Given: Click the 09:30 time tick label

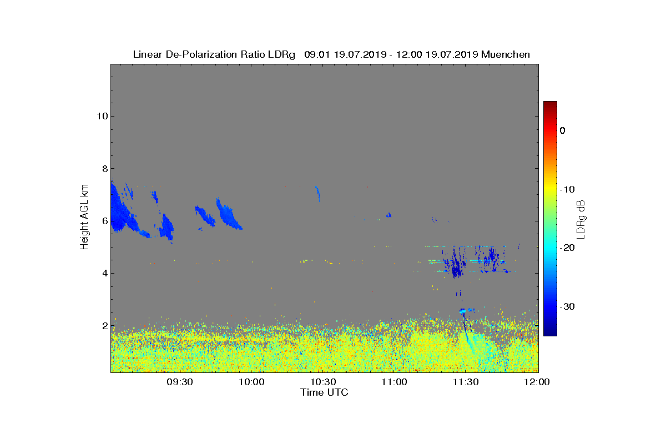Looking at the screenshot, I should (180, 382).
